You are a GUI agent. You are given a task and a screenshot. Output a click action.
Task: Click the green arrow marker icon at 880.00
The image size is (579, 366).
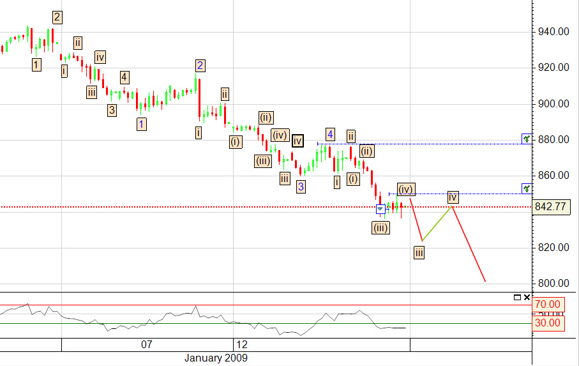point(527,139)
